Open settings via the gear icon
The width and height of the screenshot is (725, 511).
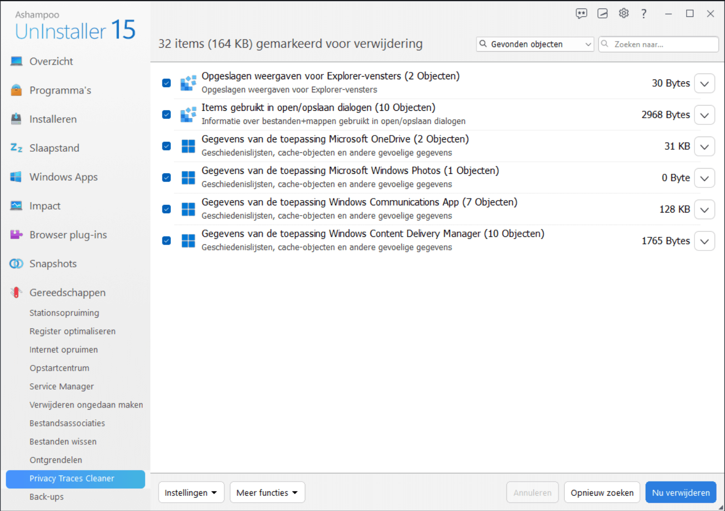pyautogui.click(x=624, y=14)
